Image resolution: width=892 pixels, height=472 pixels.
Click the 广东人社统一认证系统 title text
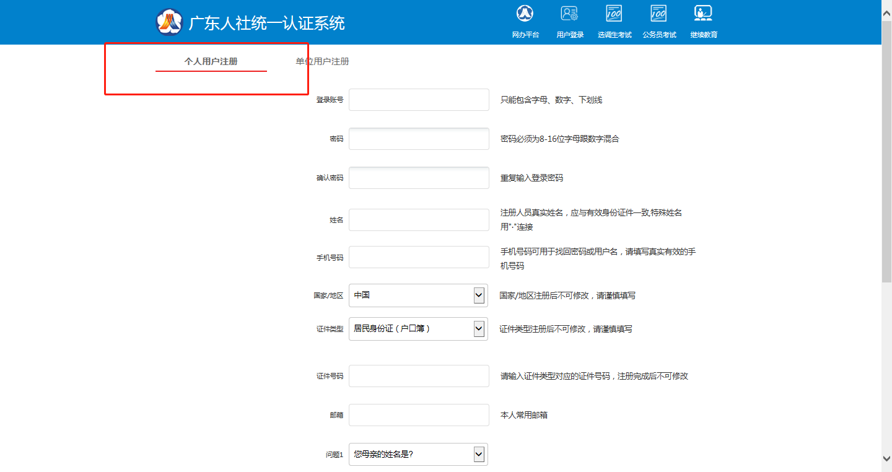(266, 24)
